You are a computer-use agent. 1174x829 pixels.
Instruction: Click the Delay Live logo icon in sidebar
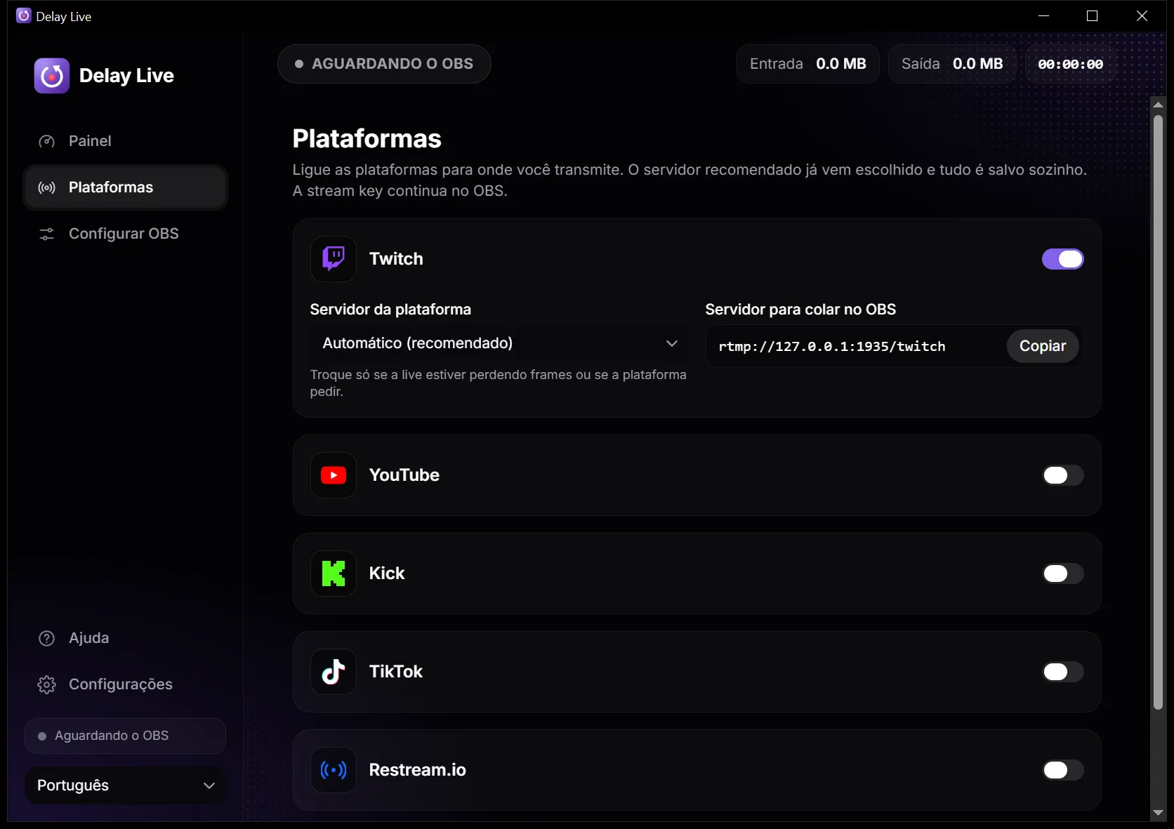pyautogui.click(x=52, y=76)
